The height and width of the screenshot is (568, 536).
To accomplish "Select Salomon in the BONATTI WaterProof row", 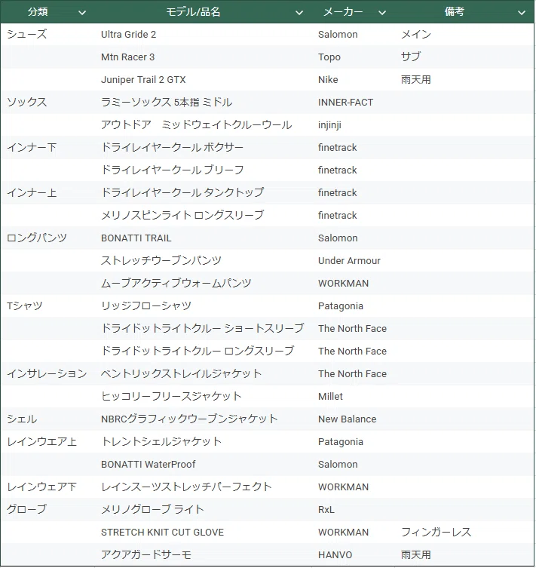I will point(338,464).
